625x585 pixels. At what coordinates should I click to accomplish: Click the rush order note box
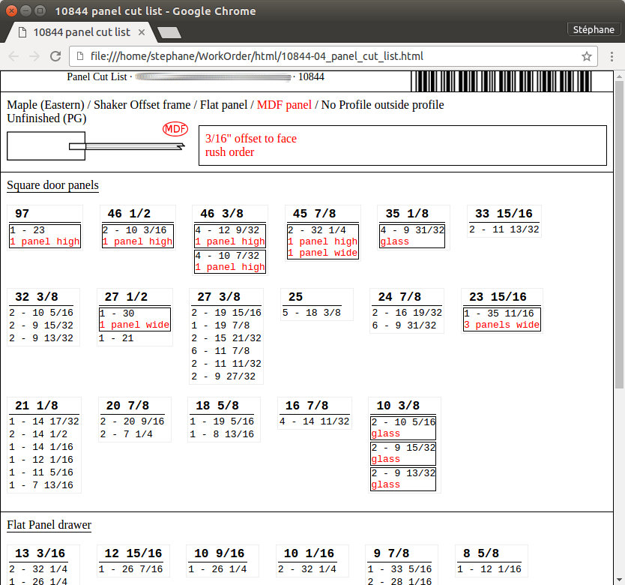click(x=402, y=145)
